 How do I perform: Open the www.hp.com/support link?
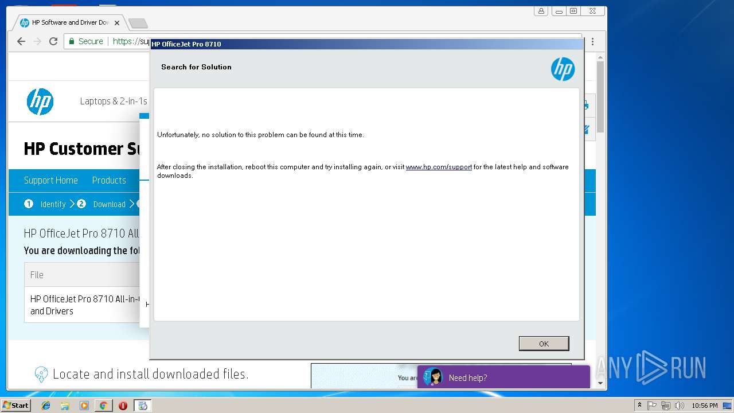click(439, 167)
